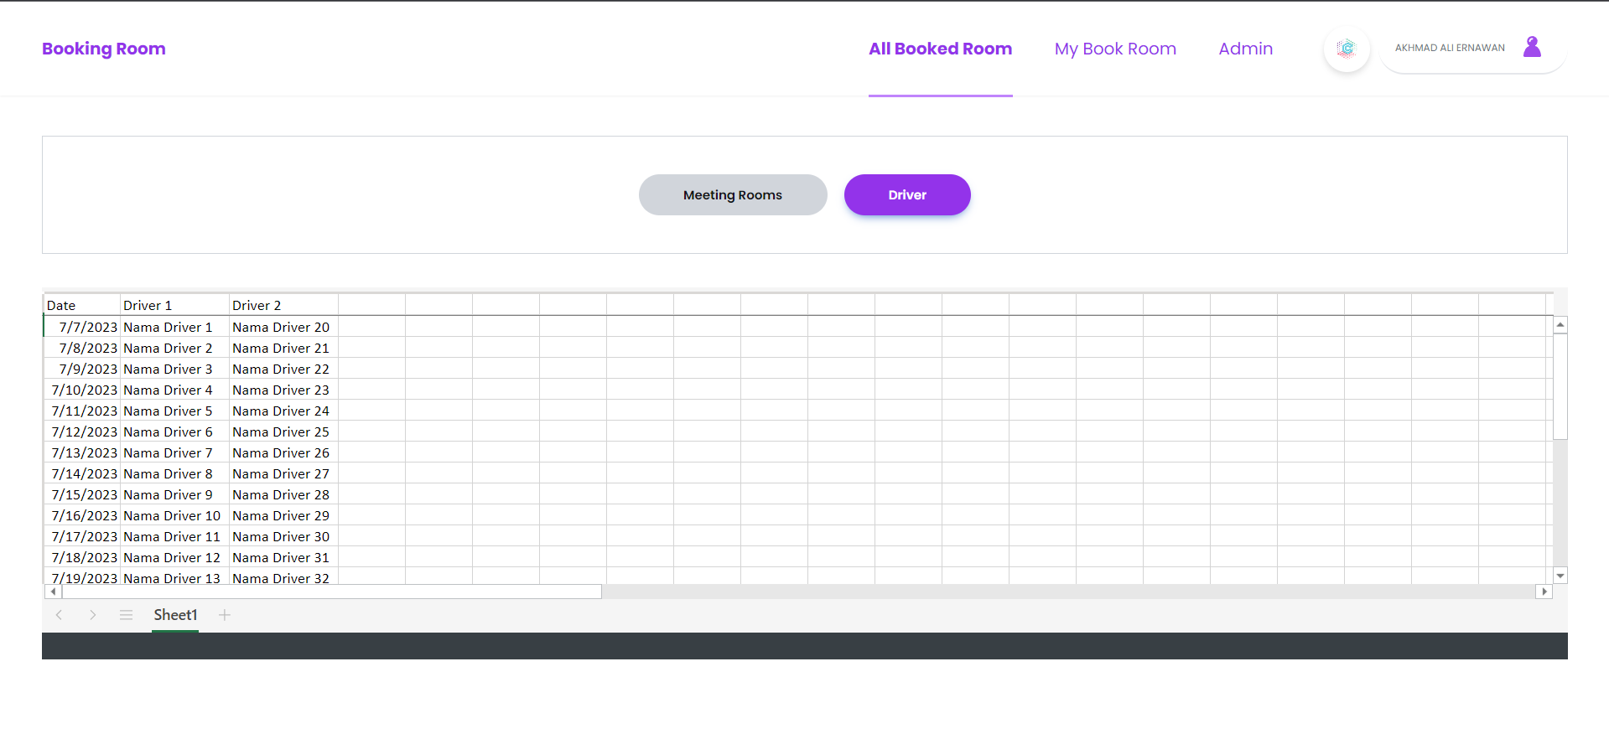The width and height of the screenshot is (1609, 739).
Task: Select the cell Nama Driver 31
Action: (x=283, y=557)
